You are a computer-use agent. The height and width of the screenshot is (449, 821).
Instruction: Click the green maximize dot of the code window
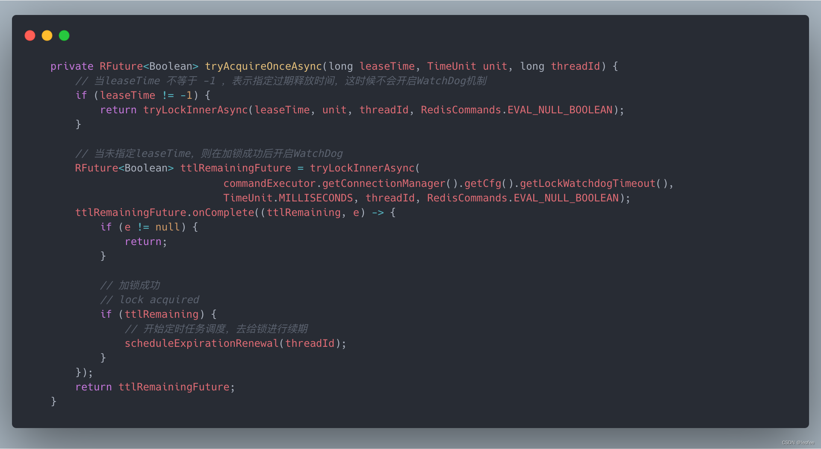click(x=64, y=35)
